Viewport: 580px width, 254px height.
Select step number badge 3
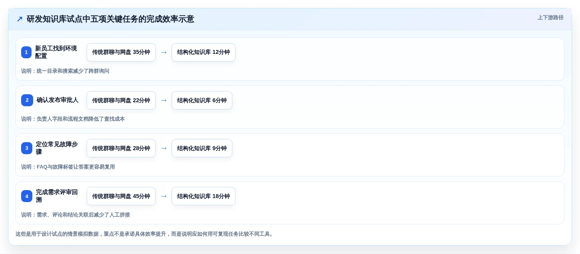tap(27, 148)
